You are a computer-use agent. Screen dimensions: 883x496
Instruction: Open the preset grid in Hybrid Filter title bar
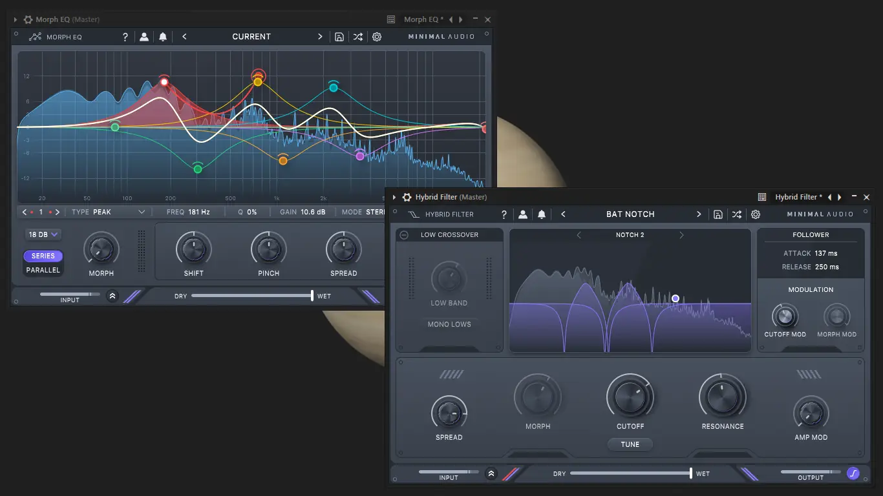click(x=762, y=197)
